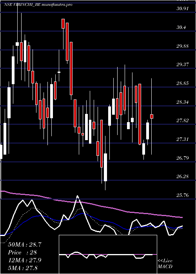
Task: Click the 25.76 price axis label
Action: (x=183, y=195)
